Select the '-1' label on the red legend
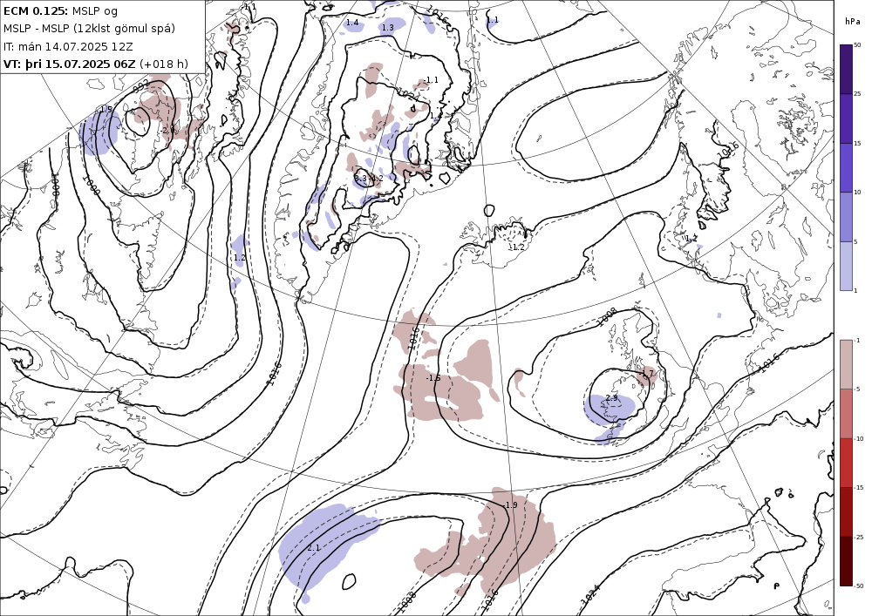This screenshot has height=616, width=872. pyautogui.click(x=857, y=340)
